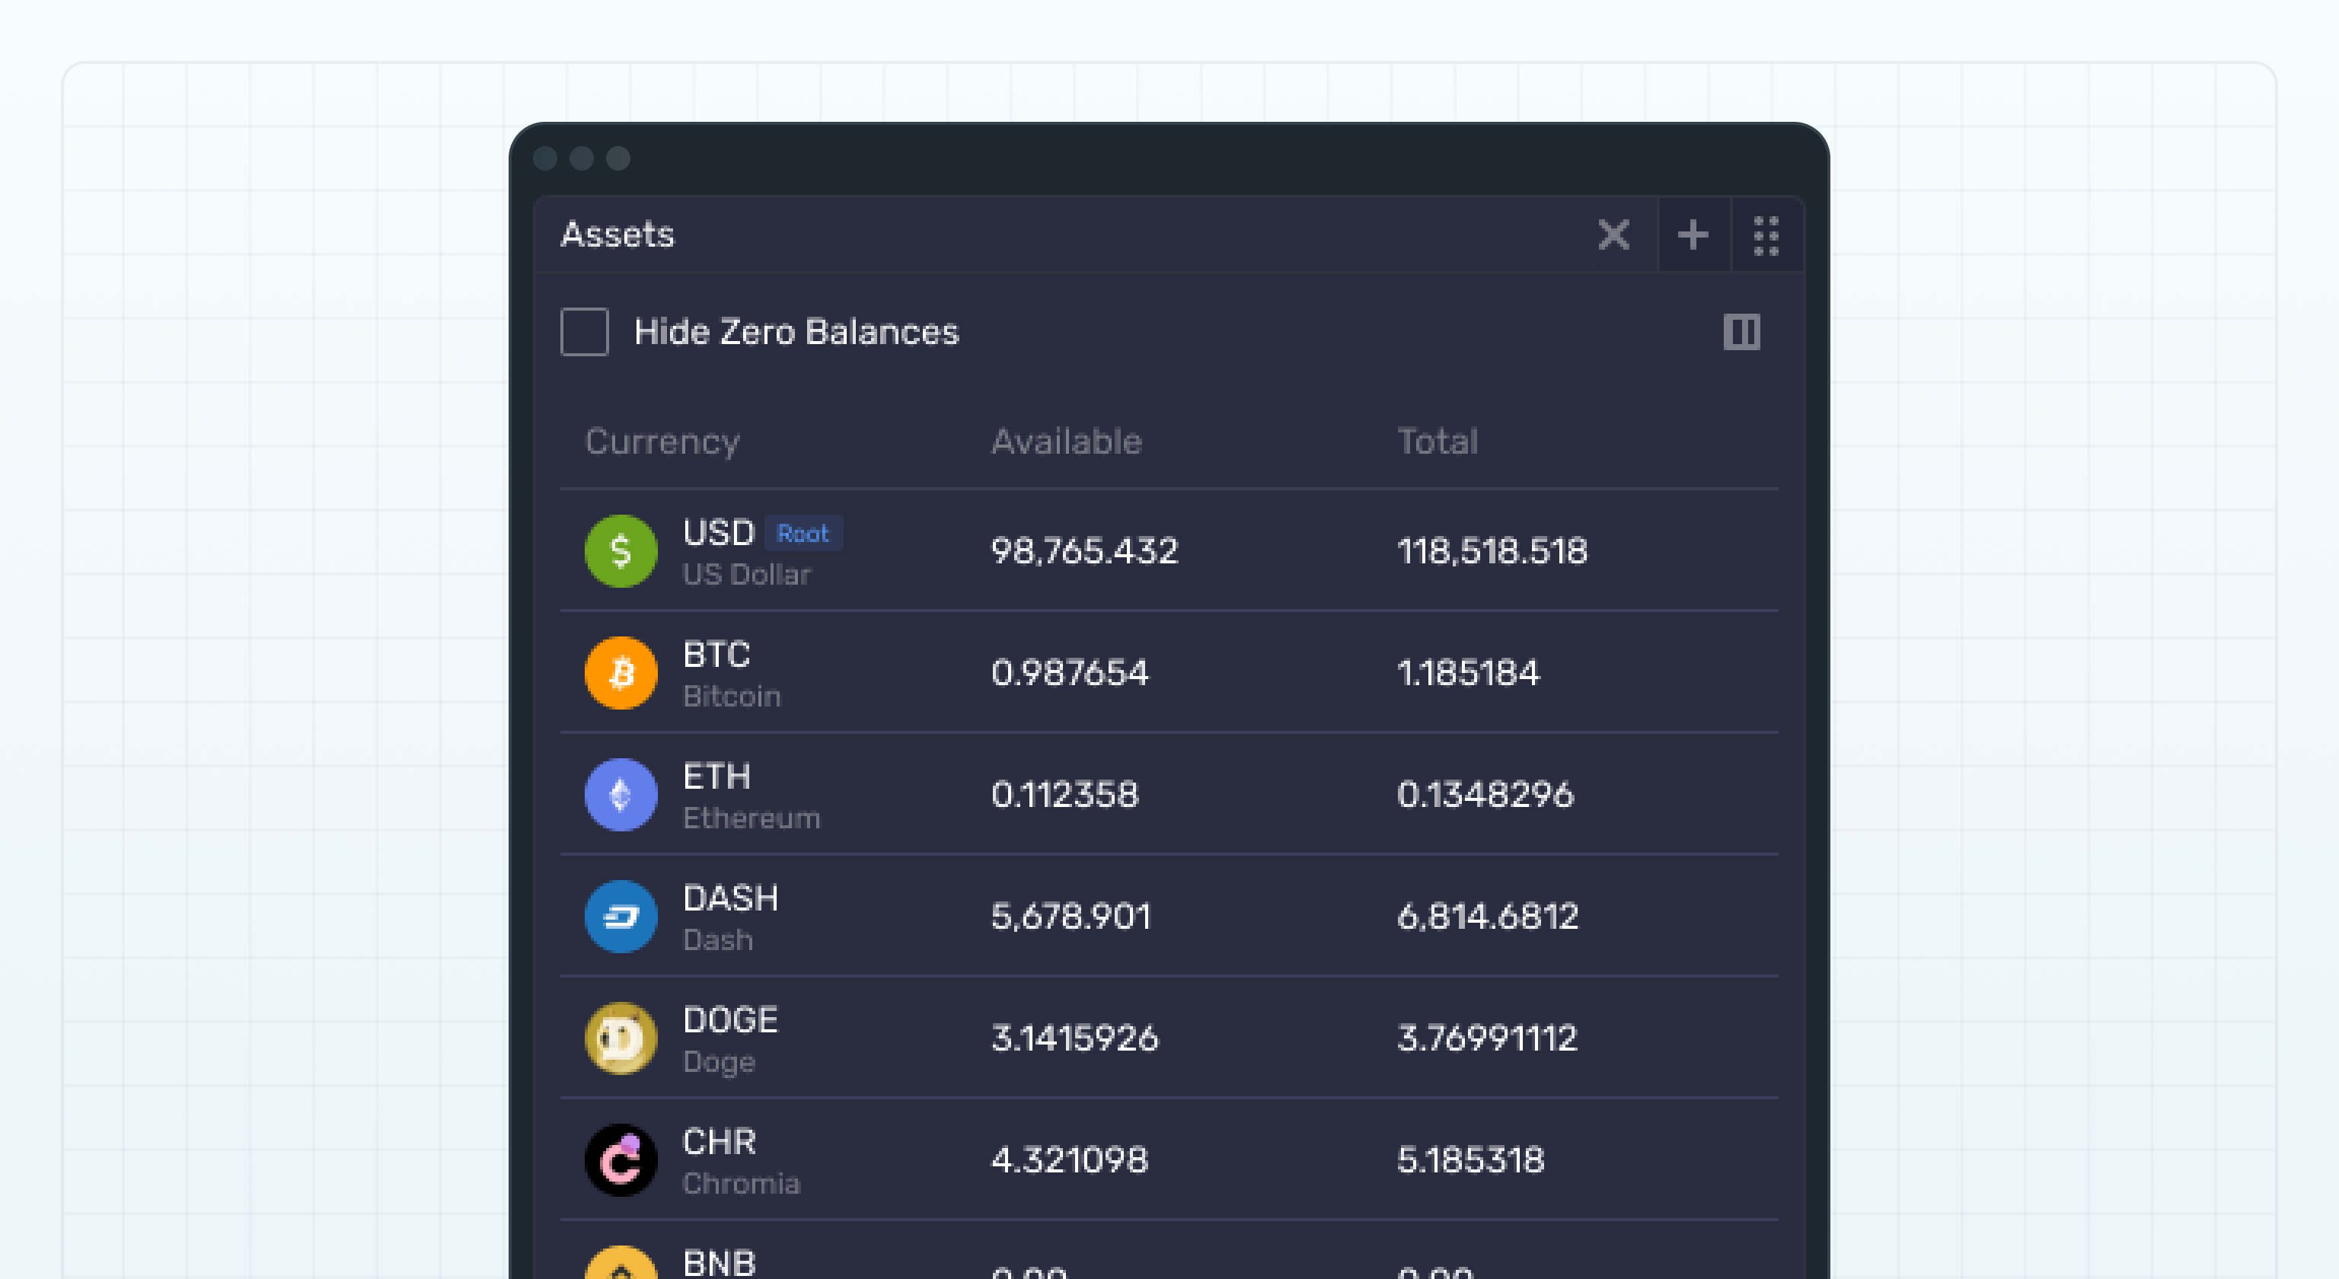Click the Dogecoin shiba coin icon
Image resolution: width=2339 pixels, height=1279 pixels.
pos(621,1038)
